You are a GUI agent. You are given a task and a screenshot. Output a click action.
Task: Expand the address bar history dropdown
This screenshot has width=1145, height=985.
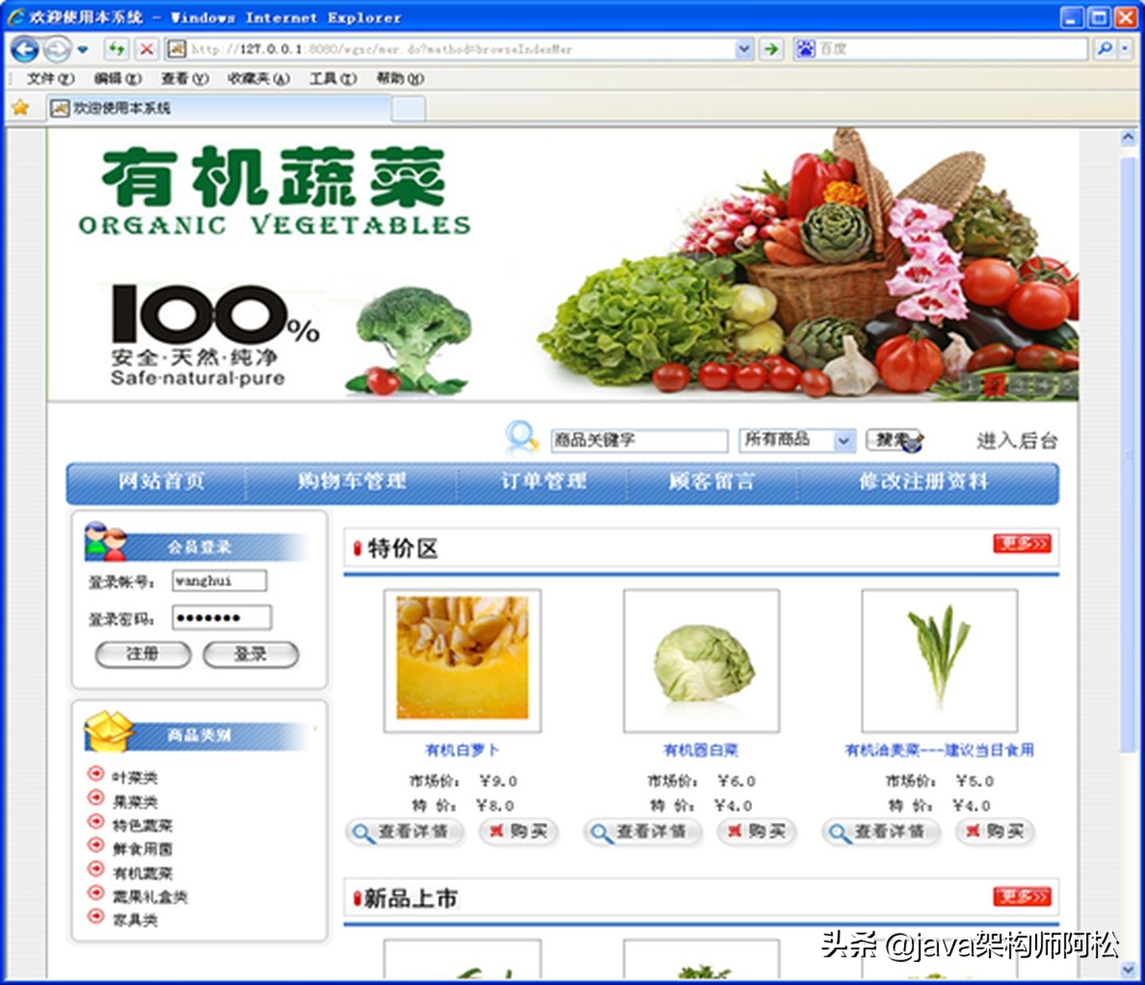click(x=743, y=48)
